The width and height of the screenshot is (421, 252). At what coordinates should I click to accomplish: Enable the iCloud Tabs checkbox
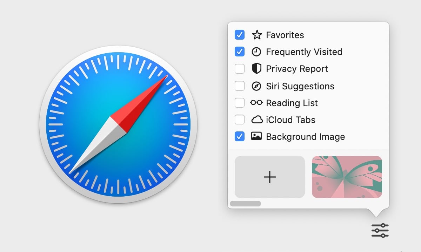(x=240, y=120)
